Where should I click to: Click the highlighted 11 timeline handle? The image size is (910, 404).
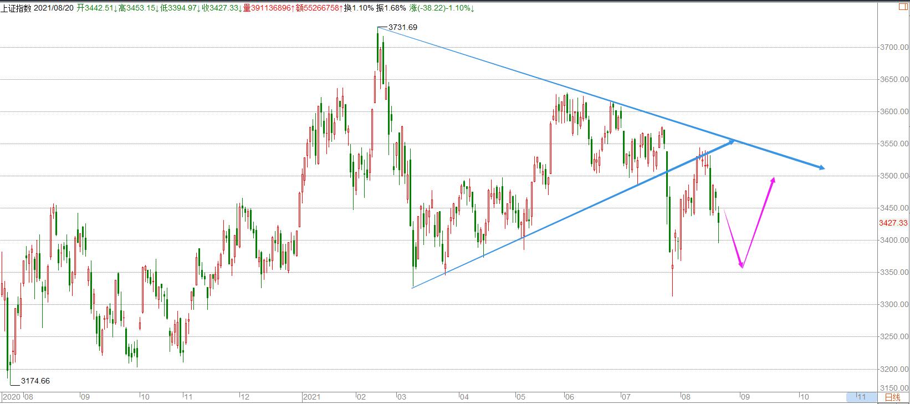pos(861,397)
